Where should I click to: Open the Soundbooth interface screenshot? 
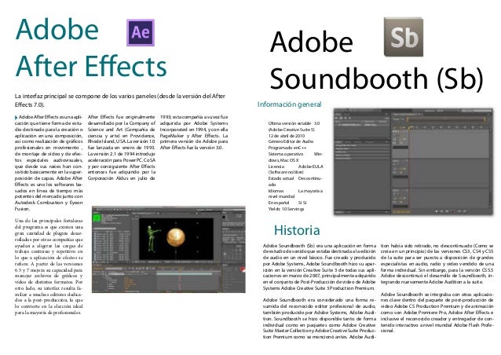[x=413, y=161]
